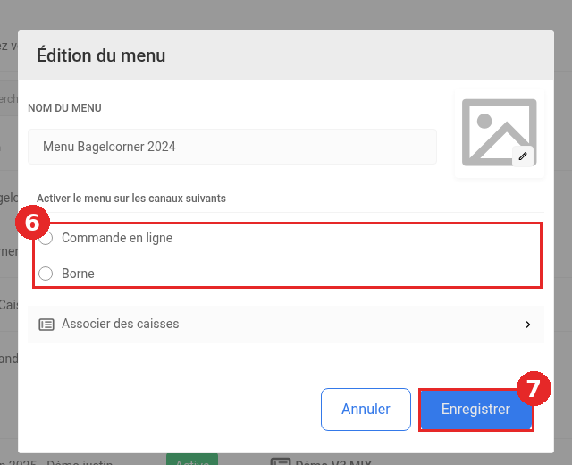Click the red number 7 step marker
The height and width of the screenshot is (465, 572).
click(x=534, y=388)
